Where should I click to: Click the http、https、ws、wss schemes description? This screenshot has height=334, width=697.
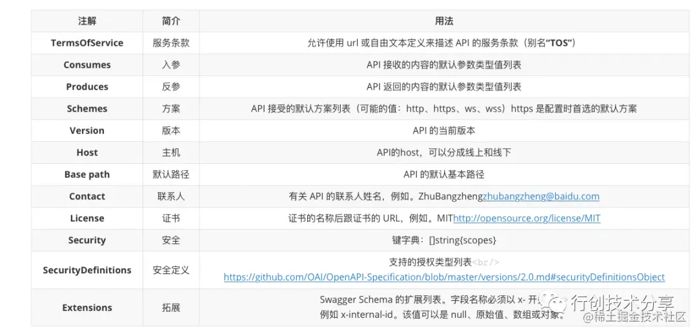pyautogui.click(x=444, y=109)
